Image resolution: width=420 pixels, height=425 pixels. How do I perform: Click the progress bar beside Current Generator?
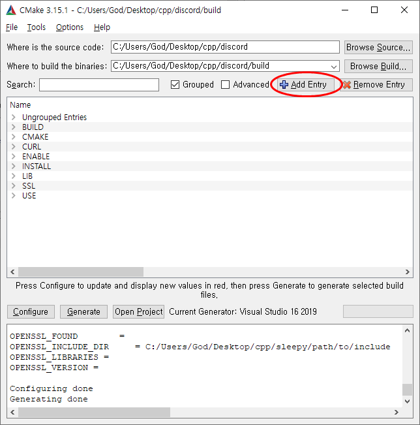tap(378, 311)
